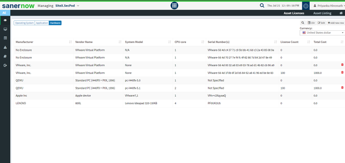Select the Hardware tab
Image resolution: width=345 pixels, height=163 pixels.
click(55, 23)
